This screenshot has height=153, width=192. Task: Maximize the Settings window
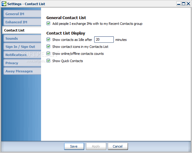click(x=184, y=4)
